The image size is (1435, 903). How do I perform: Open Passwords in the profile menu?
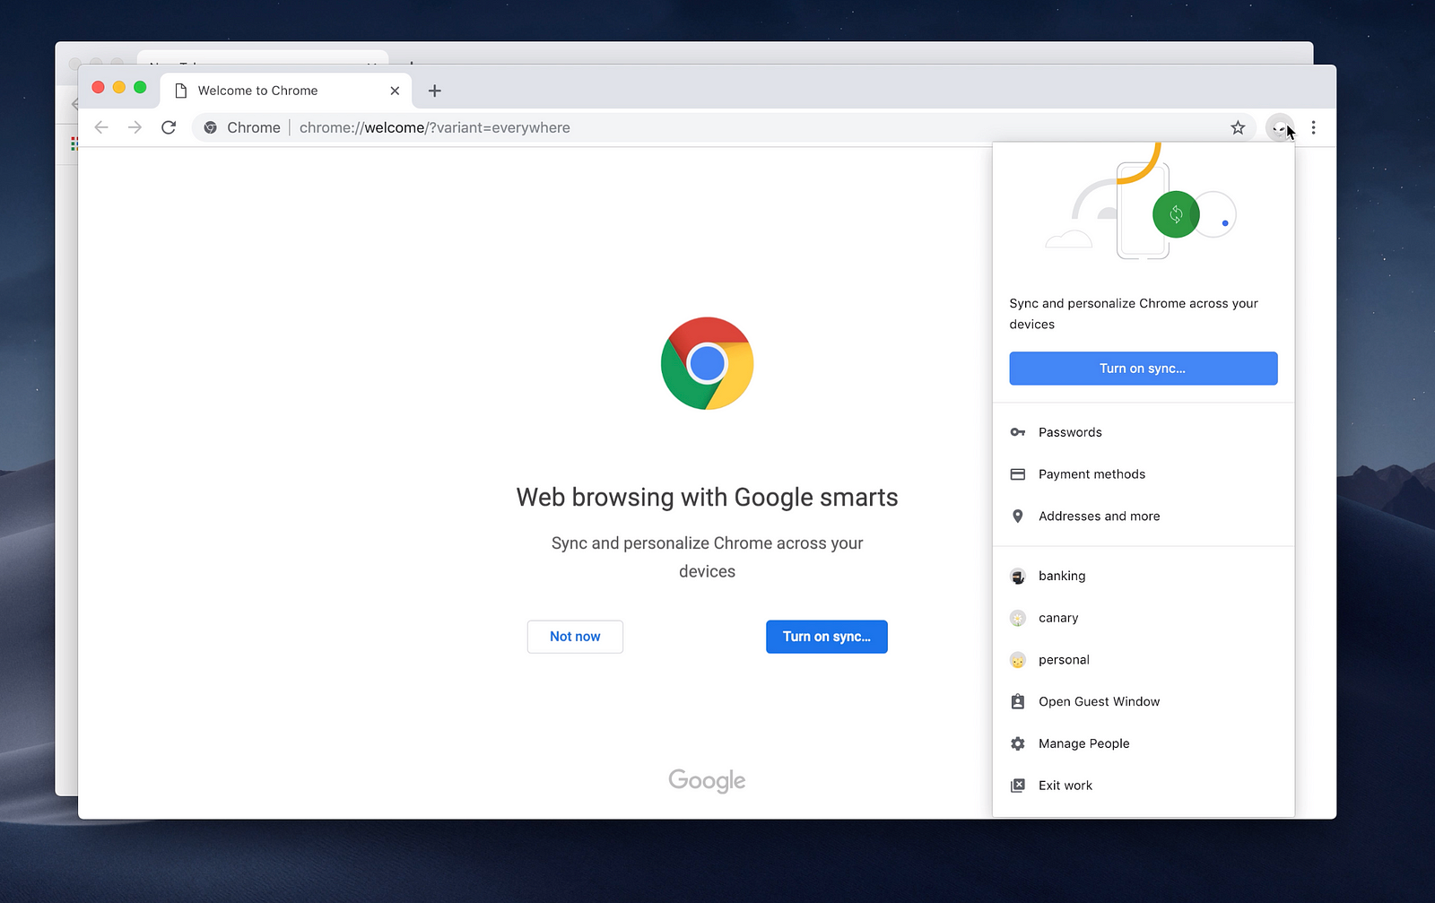1144,432
